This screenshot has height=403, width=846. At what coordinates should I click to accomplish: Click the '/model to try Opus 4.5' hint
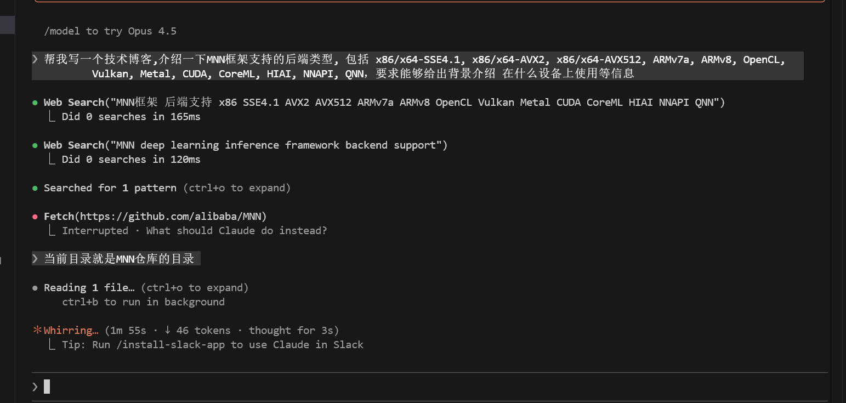(110, 31)
